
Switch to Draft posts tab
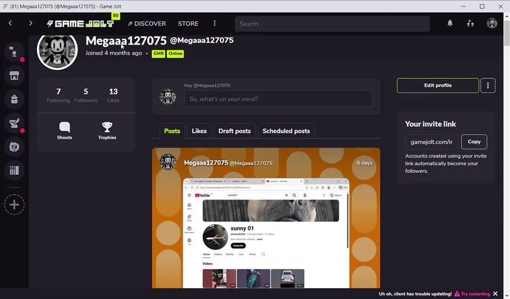pyautogui.click(x=235, y=131)
